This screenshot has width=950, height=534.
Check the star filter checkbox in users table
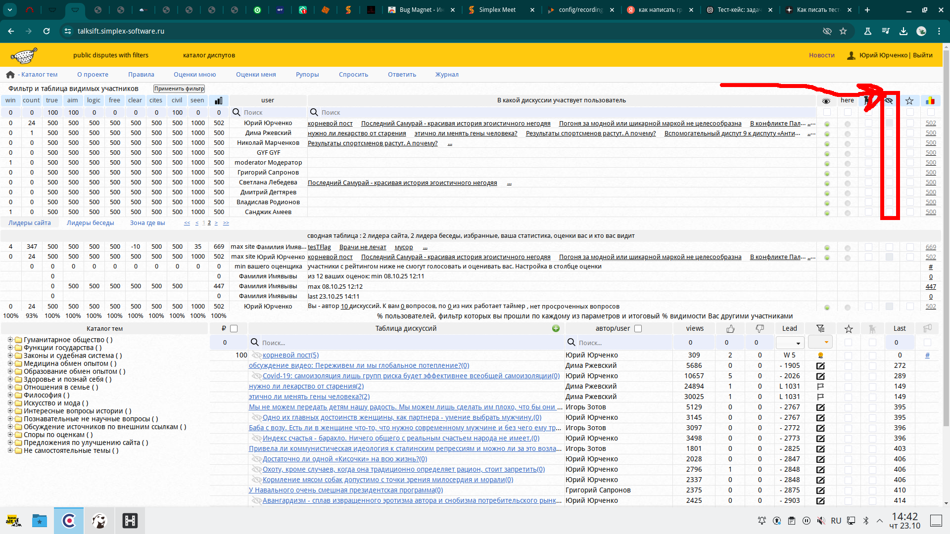tap(910, 113)
